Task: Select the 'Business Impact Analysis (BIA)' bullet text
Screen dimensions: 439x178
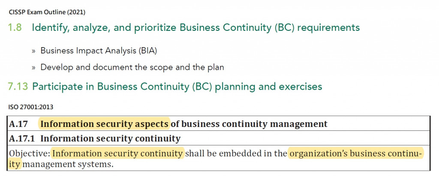Action: [x=99, y=51]
